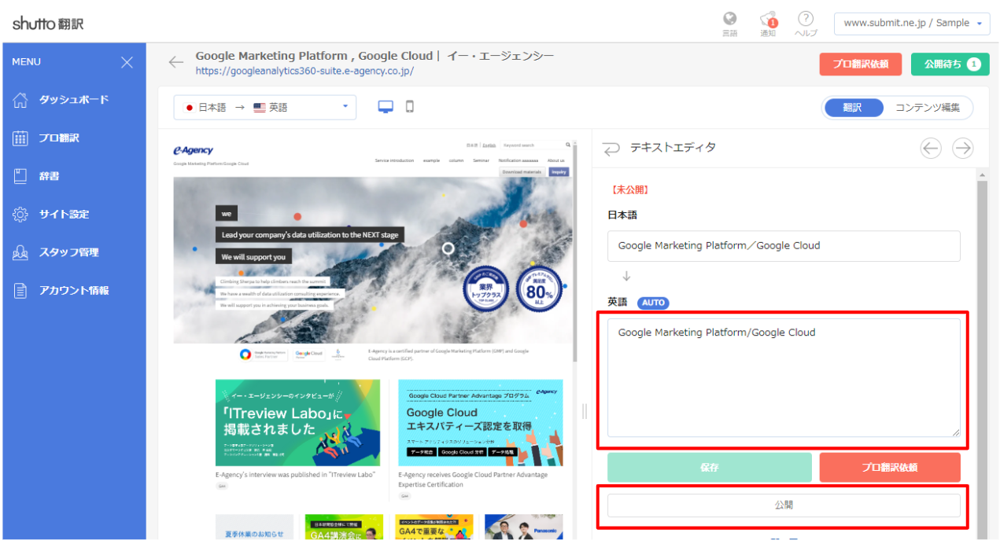The height and width of the screenshot is (544, 1000).
Task: Open the googleanalytics360-suite.e-agency.co.jp URL link
Action: pyautogui.click(x=304, y=71)
